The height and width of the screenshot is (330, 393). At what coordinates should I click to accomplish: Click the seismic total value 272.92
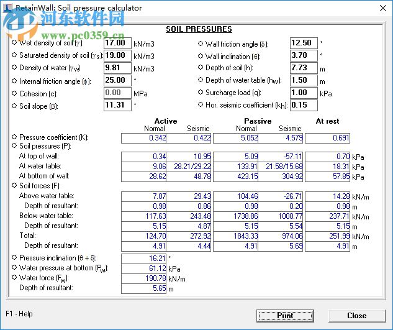click(x=189, y=236)
